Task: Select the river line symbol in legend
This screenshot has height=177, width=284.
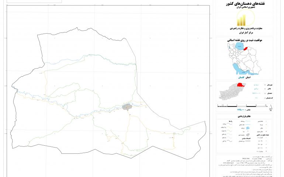Action: [248, 121]
